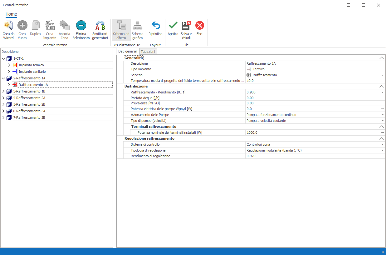Open the Azionamento delle Pompe dropdown
The image size is (386, 255).
click(x=382, y=115)
